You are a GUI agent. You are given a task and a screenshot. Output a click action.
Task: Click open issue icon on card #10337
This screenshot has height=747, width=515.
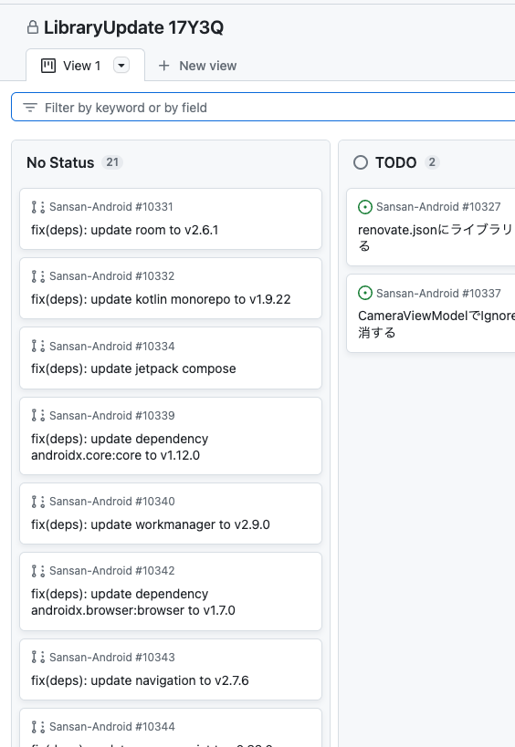(365, 293)
